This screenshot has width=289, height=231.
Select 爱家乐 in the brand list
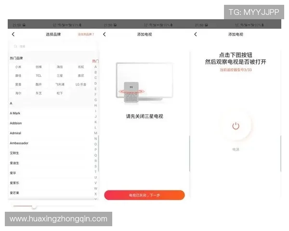pyautogui.click(x=51, y=183)
